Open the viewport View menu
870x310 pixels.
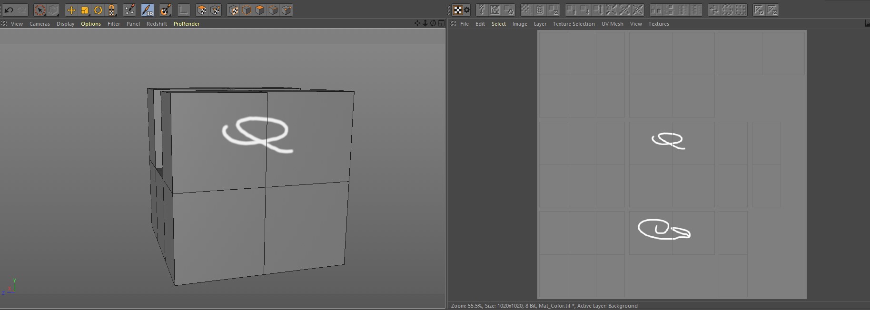(x=17, y=24)
